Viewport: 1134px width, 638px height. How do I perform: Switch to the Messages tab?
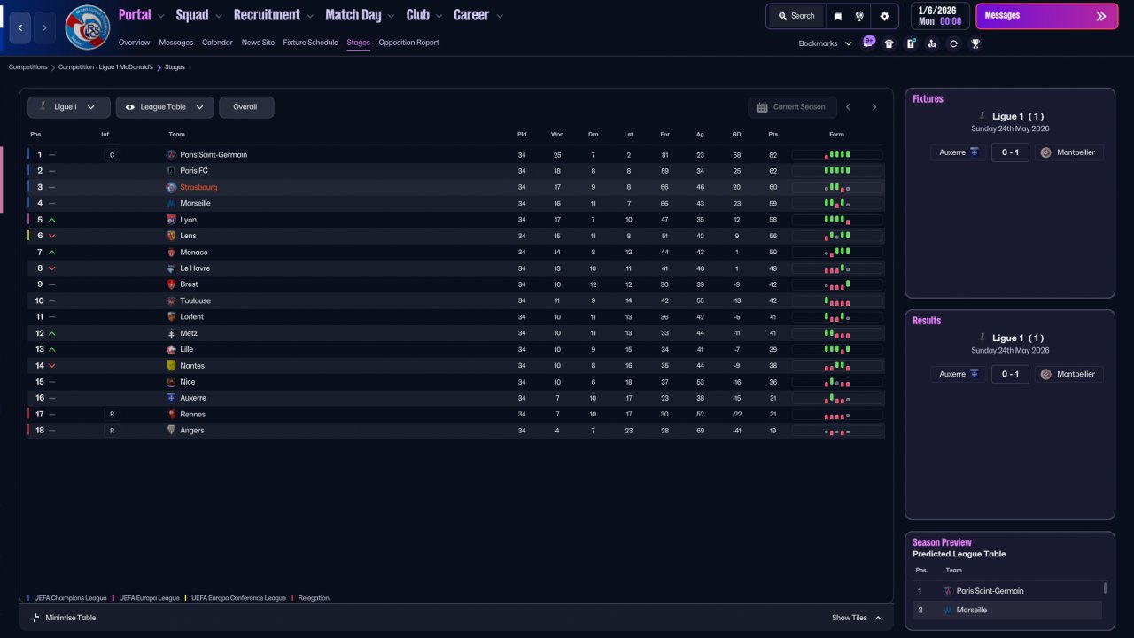tap(175, 43)
